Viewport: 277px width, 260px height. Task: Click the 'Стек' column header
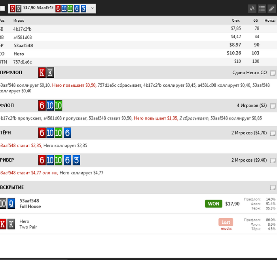(236, 21)
